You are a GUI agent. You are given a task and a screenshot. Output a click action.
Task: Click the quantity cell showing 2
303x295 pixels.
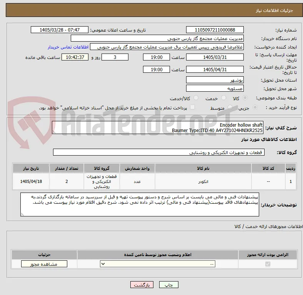click(67, 181)
